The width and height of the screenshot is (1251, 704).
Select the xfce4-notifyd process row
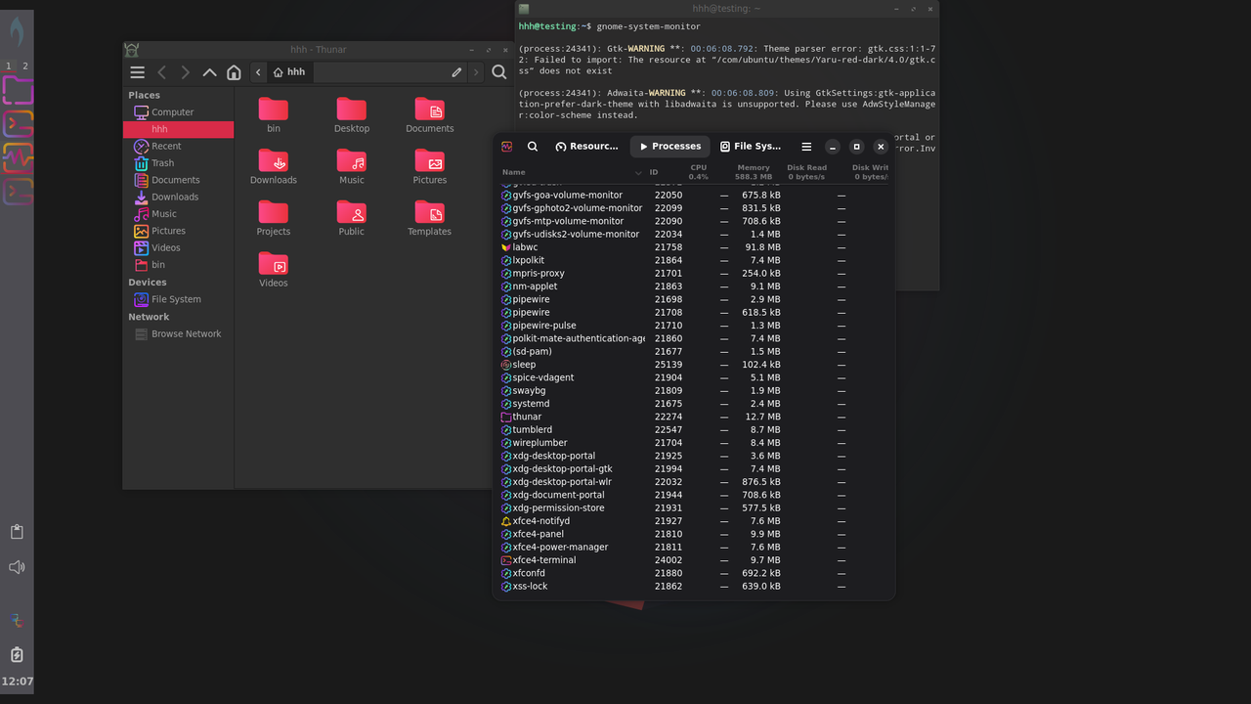click(694, 521)
